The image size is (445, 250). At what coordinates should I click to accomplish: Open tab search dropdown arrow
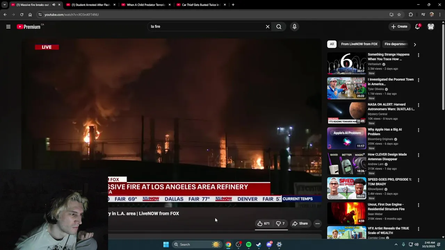(5, 5)
